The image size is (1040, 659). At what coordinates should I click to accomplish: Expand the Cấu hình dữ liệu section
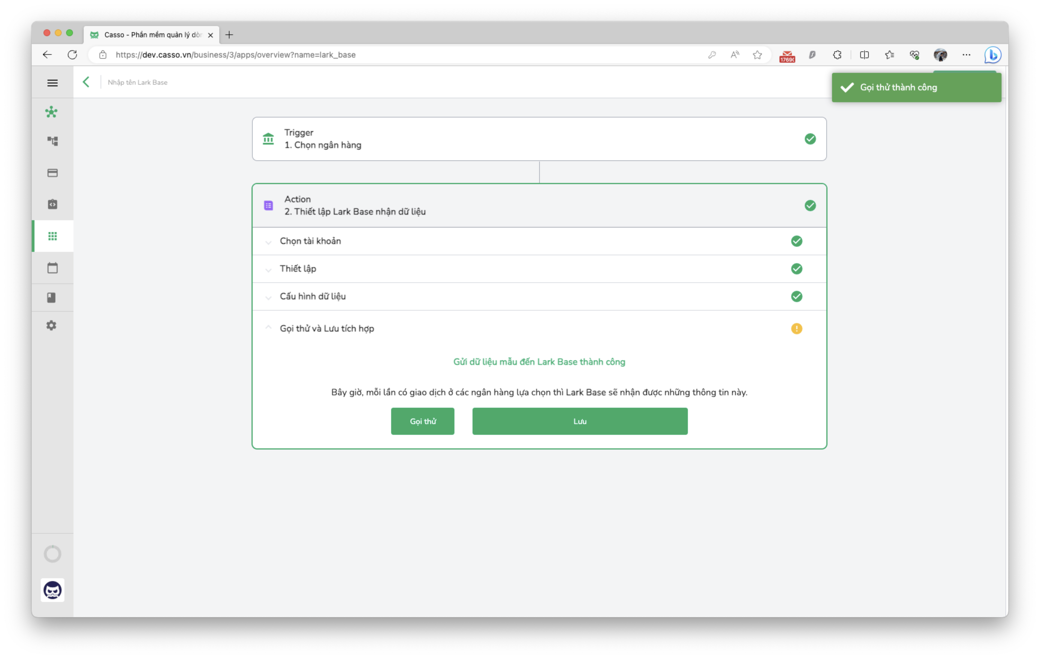pyautogui.click(x=539, y=296)
